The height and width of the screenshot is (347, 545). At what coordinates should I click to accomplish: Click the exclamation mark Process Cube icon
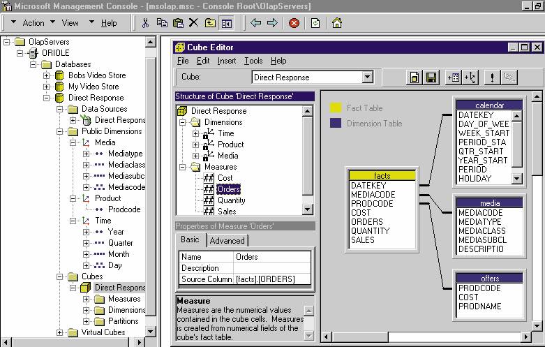point(492,77)
